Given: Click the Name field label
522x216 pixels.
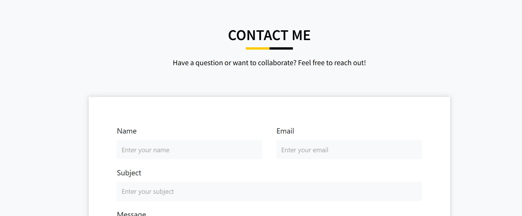Looking at the screenshot, I should pos(127,131).
